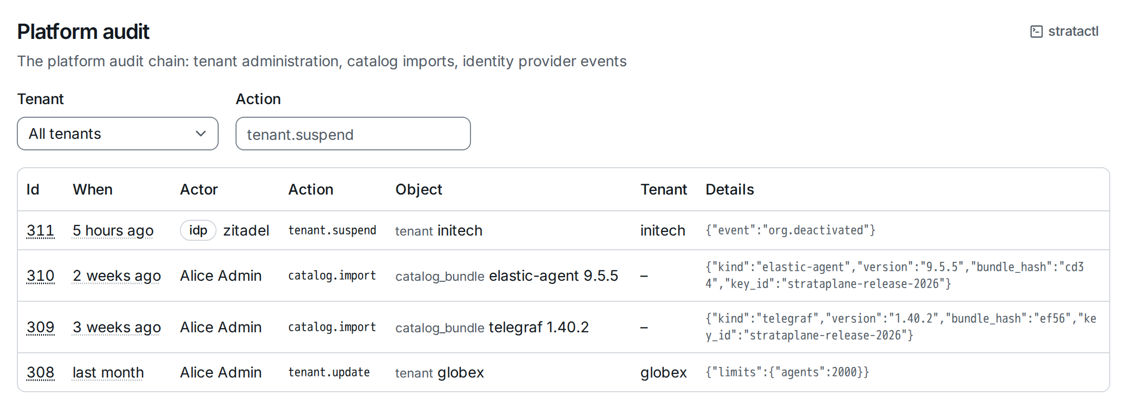Open the stractl link

(1064, 32)
